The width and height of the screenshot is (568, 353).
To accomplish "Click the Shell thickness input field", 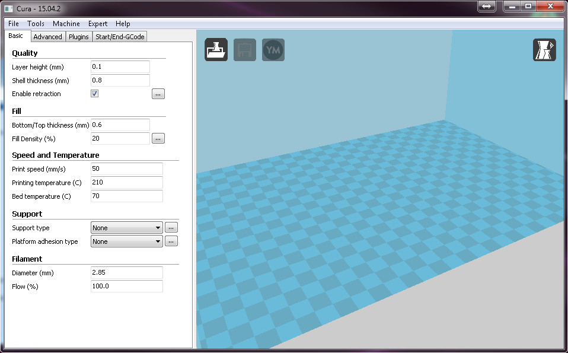I will pyautogui.click(x=120, y=81).
